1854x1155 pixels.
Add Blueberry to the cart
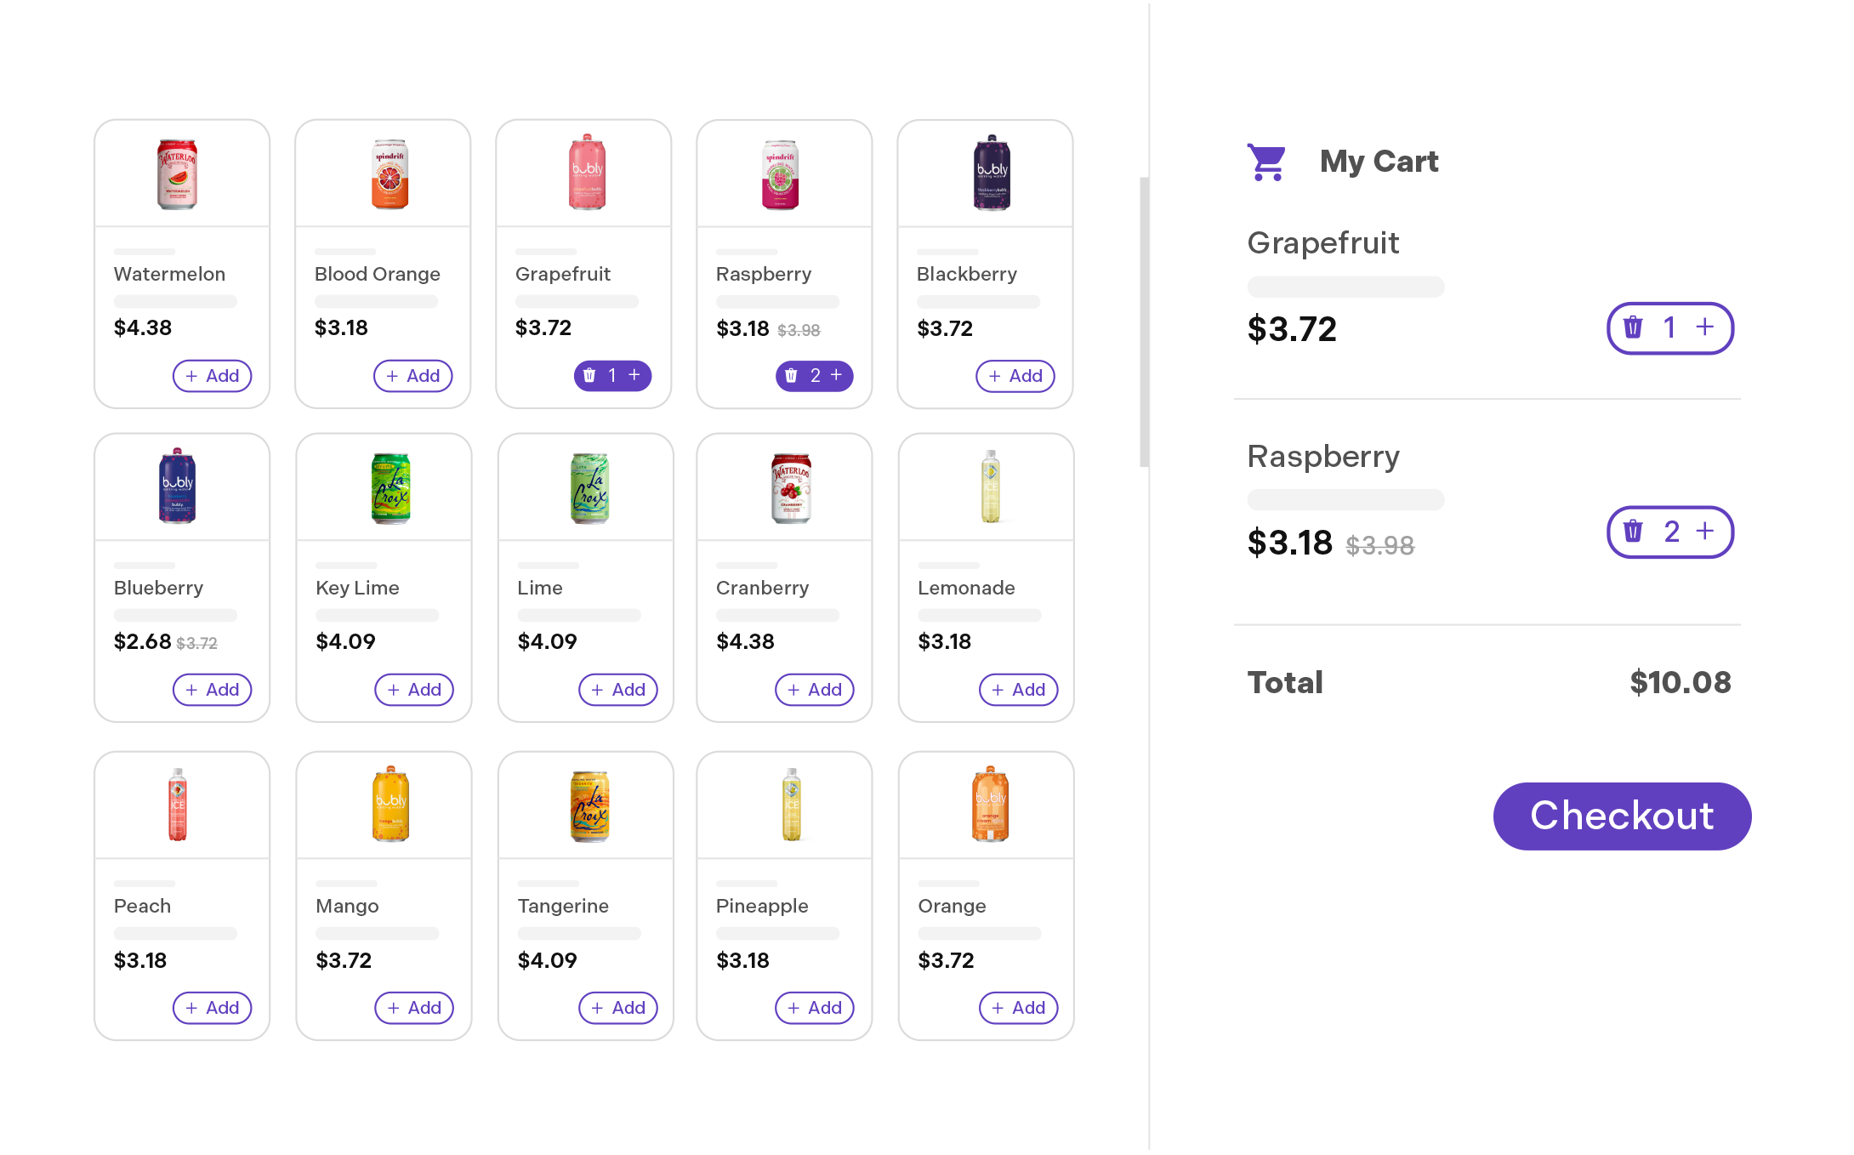point(213,690)
